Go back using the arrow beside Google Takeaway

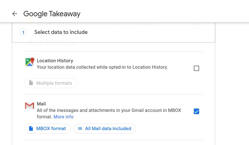click(15, 14)
